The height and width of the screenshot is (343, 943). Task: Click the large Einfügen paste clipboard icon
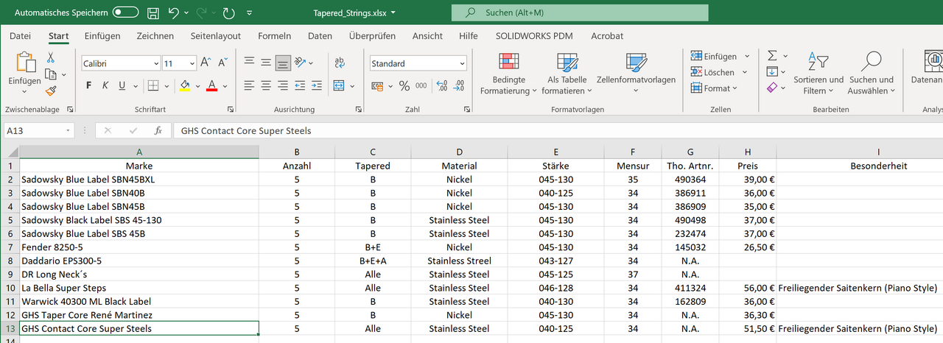(x=25, y=63)
